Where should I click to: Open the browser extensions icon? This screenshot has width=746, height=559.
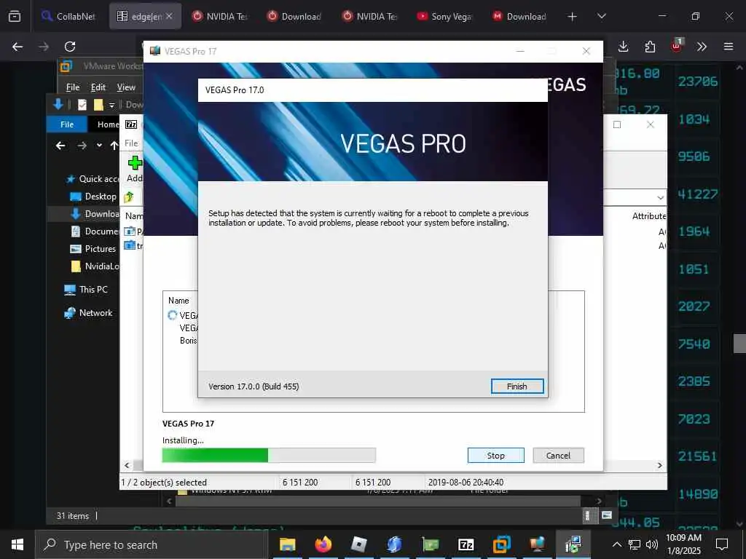[650, 47]
